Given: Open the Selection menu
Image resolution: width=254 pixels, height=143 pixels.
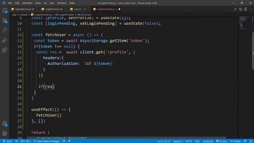Looking at the screenshot, I should point(27,3).
